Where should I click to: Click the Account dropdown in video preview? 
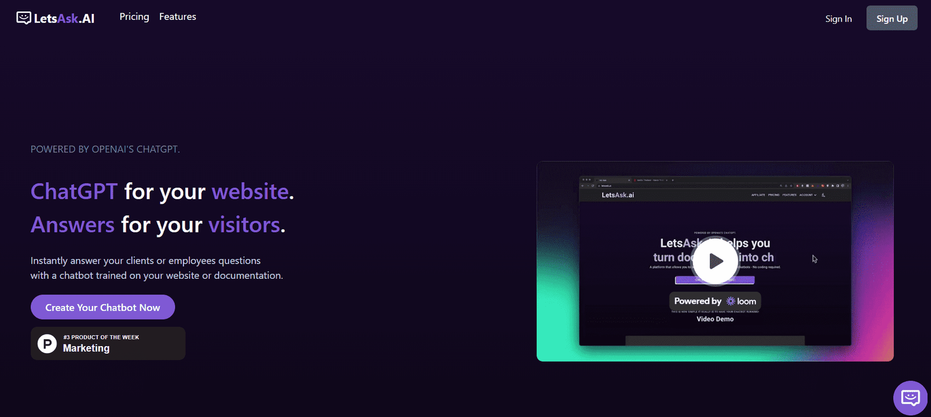[x=807, y=195]
